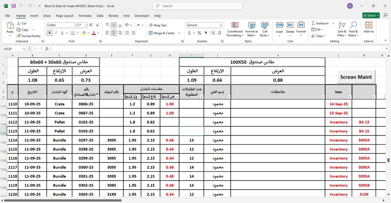The image size is (391, 203).
Task: Click the Decrease Indent icon
Action: [127, 33]
